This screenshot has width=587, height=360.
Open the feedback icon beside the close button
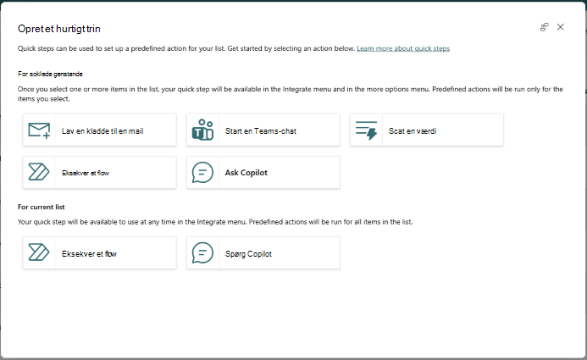click(544, 27)
